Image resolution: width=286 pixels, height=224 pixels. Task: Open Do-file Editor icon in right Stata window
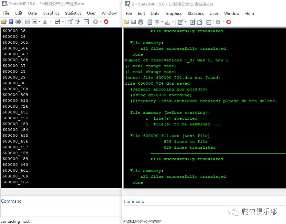(x=180, y=22)
